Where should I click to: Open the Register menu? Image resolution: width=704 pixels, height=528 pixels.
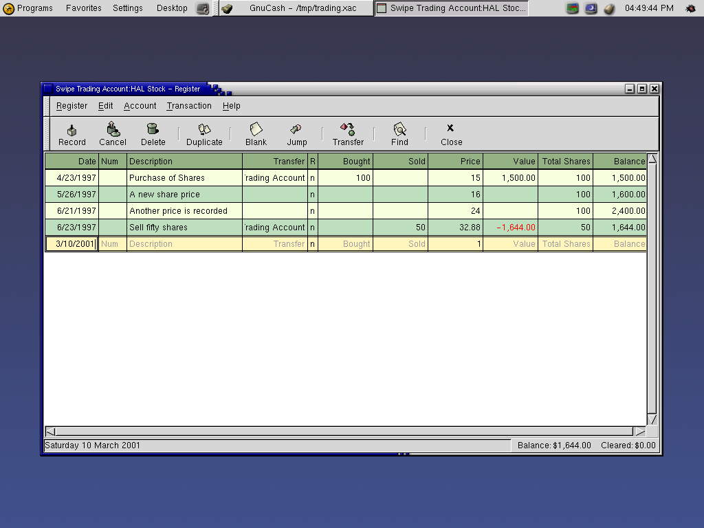click(x=71, y=106)
